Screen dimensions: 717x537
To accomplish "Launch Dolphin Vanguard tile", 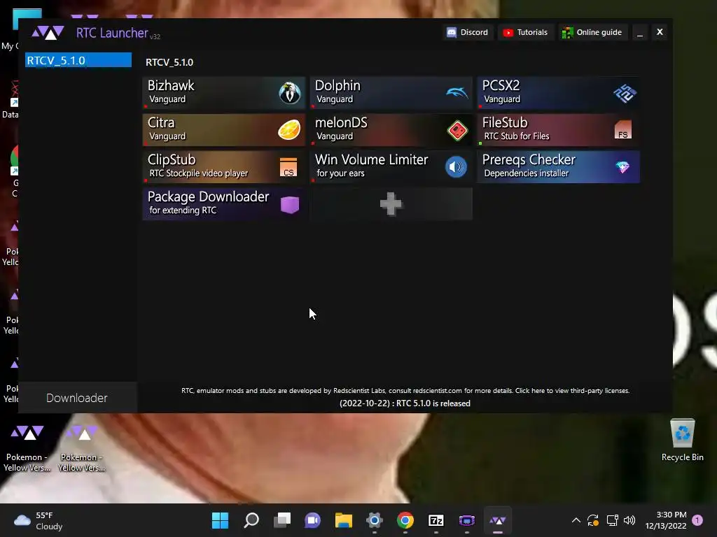I will point(391,93).
